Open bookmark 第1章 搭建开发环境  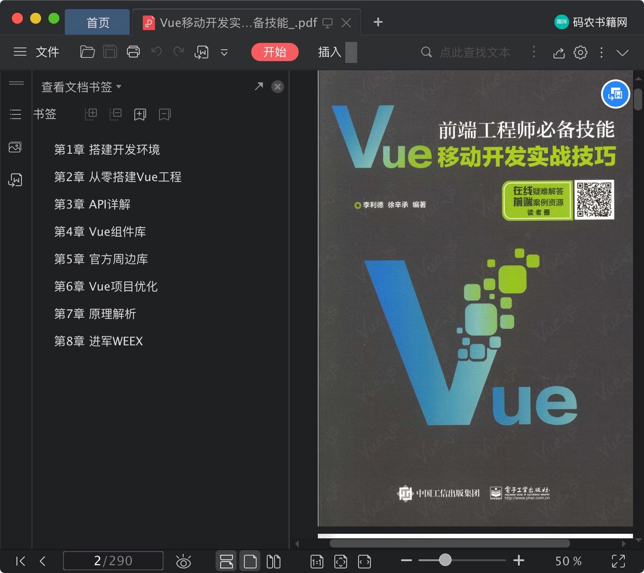(107, 150)
